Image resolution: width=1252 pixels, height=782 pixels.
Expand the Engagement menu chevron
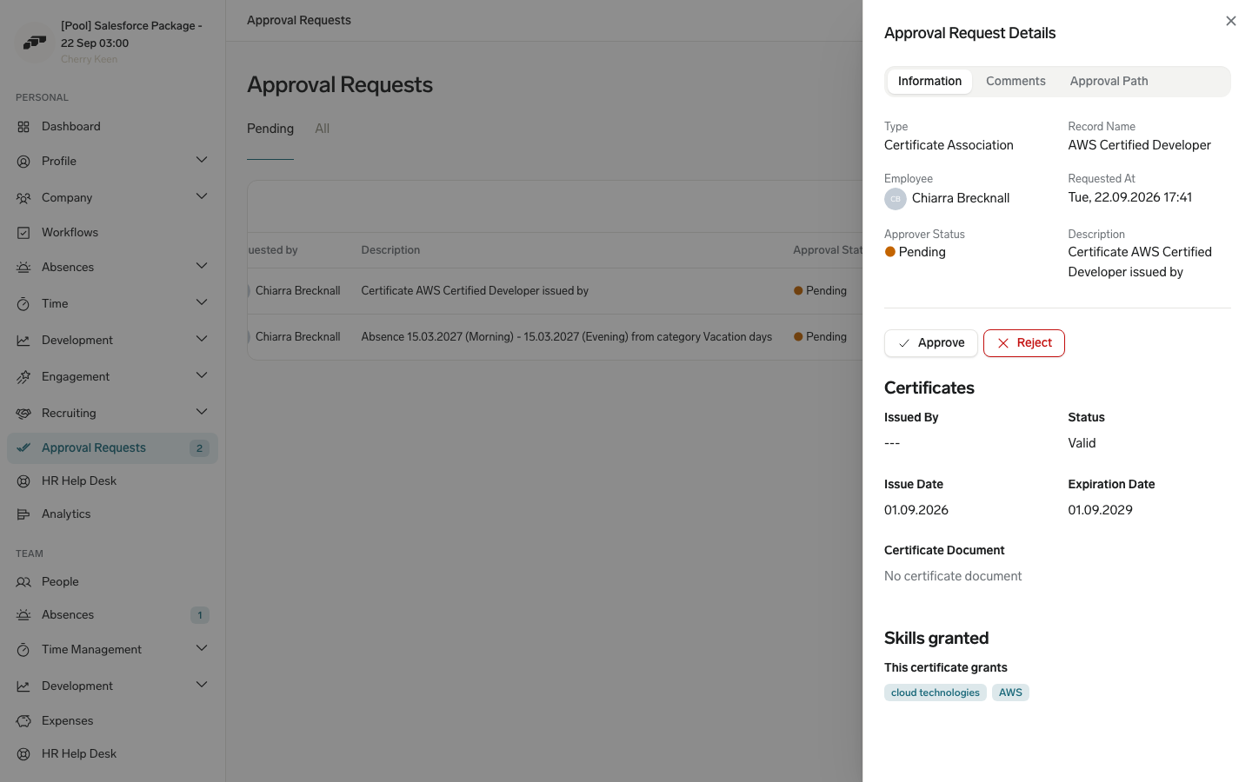[202, 375]
